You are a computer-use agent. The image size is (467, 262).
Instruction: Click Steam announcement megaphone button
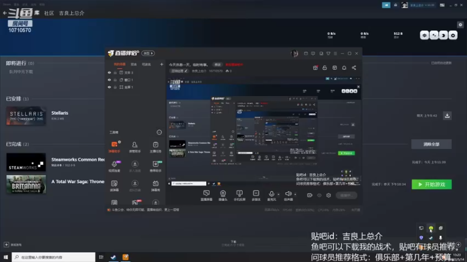point(386,5)
